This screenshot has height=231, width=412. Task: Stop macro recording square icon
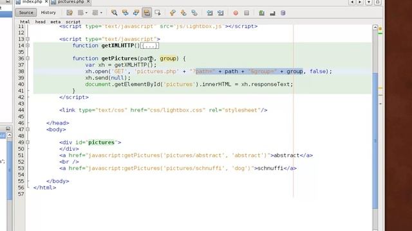pyautogui.click(x=247, y=13)
